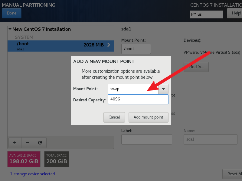The height and width of the screenshot is (181, 242).
Task: Click the Done button
Action: pos(11,13)
